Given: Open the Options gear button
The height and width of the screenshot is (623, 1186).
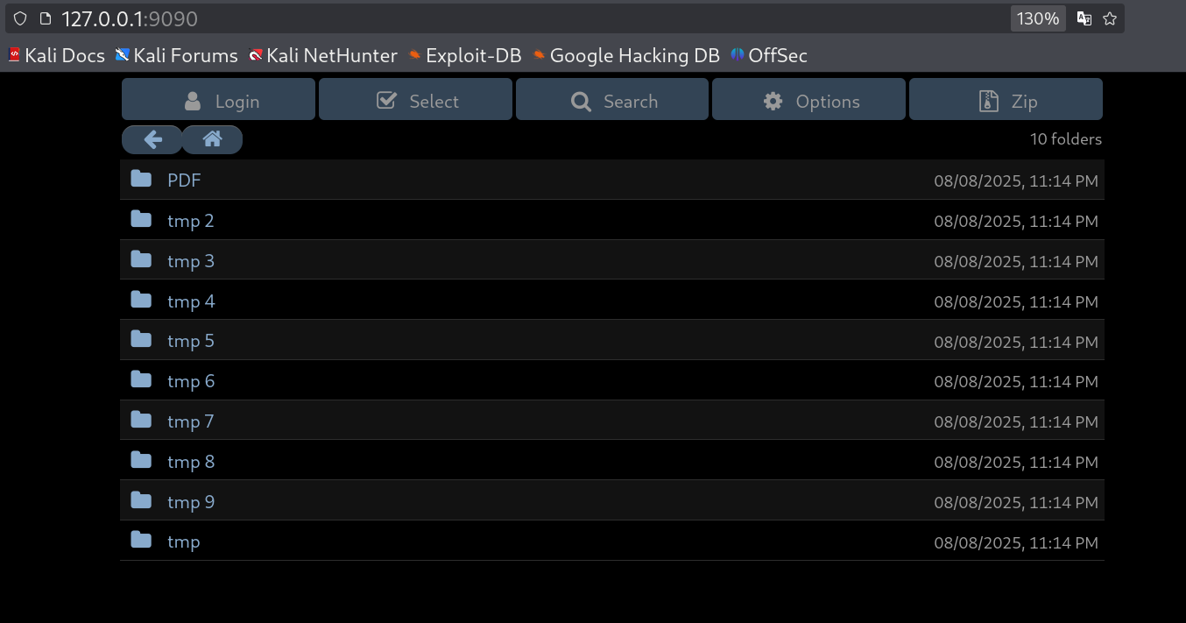Looking at the screenshot, I should click(x=808, y=99).
